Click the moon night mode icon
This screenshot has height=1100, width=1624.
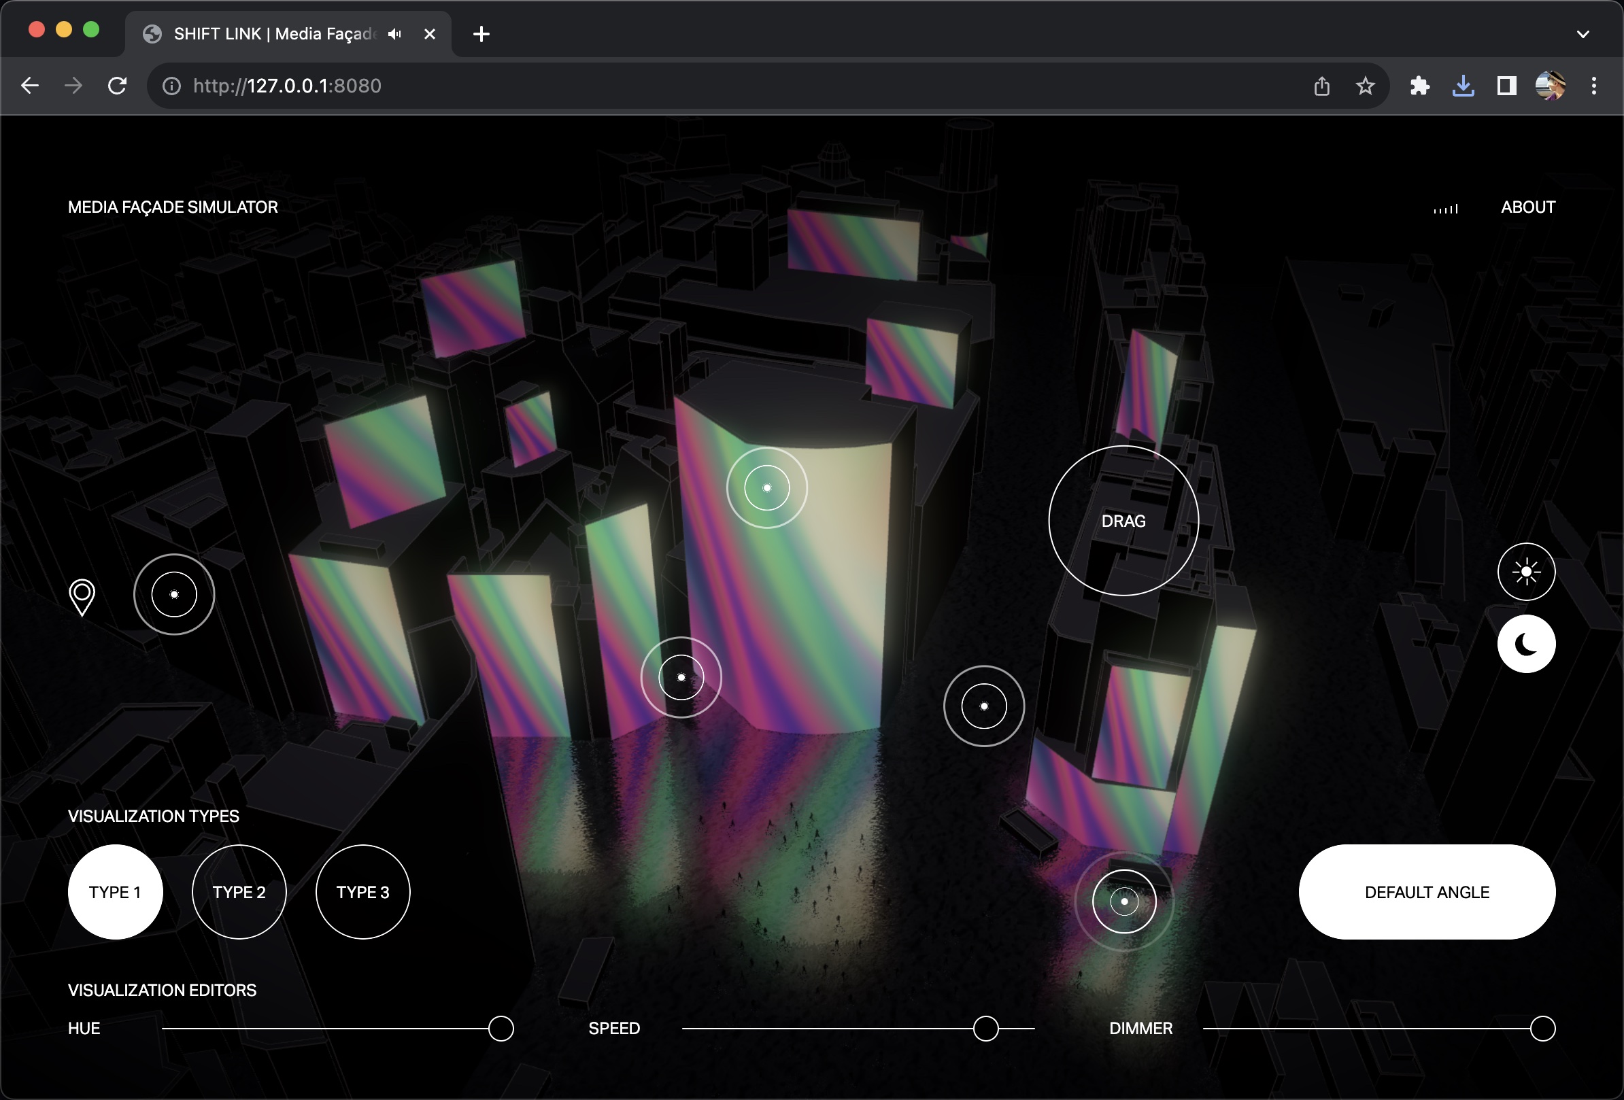point(1525,644)
